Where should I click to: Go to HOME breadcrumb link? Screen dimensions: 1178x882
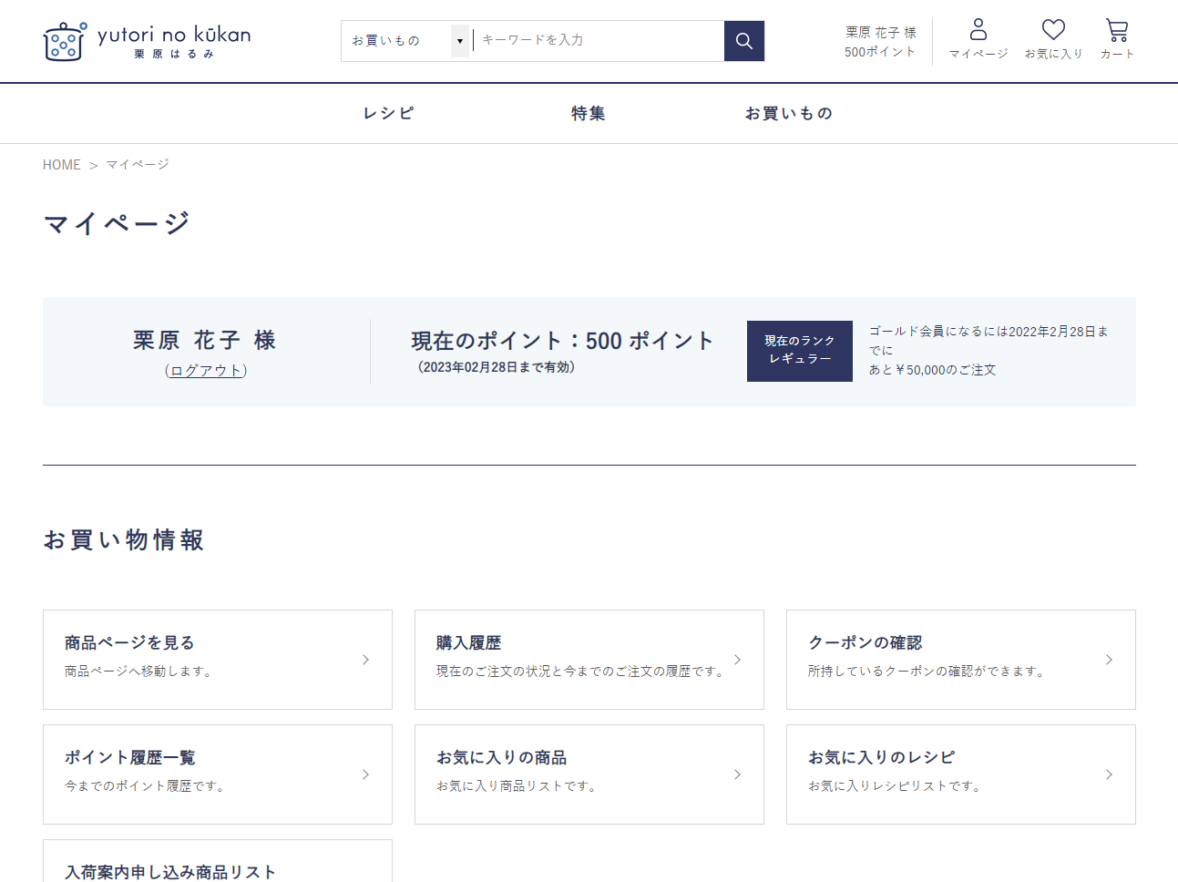point(62,165)
